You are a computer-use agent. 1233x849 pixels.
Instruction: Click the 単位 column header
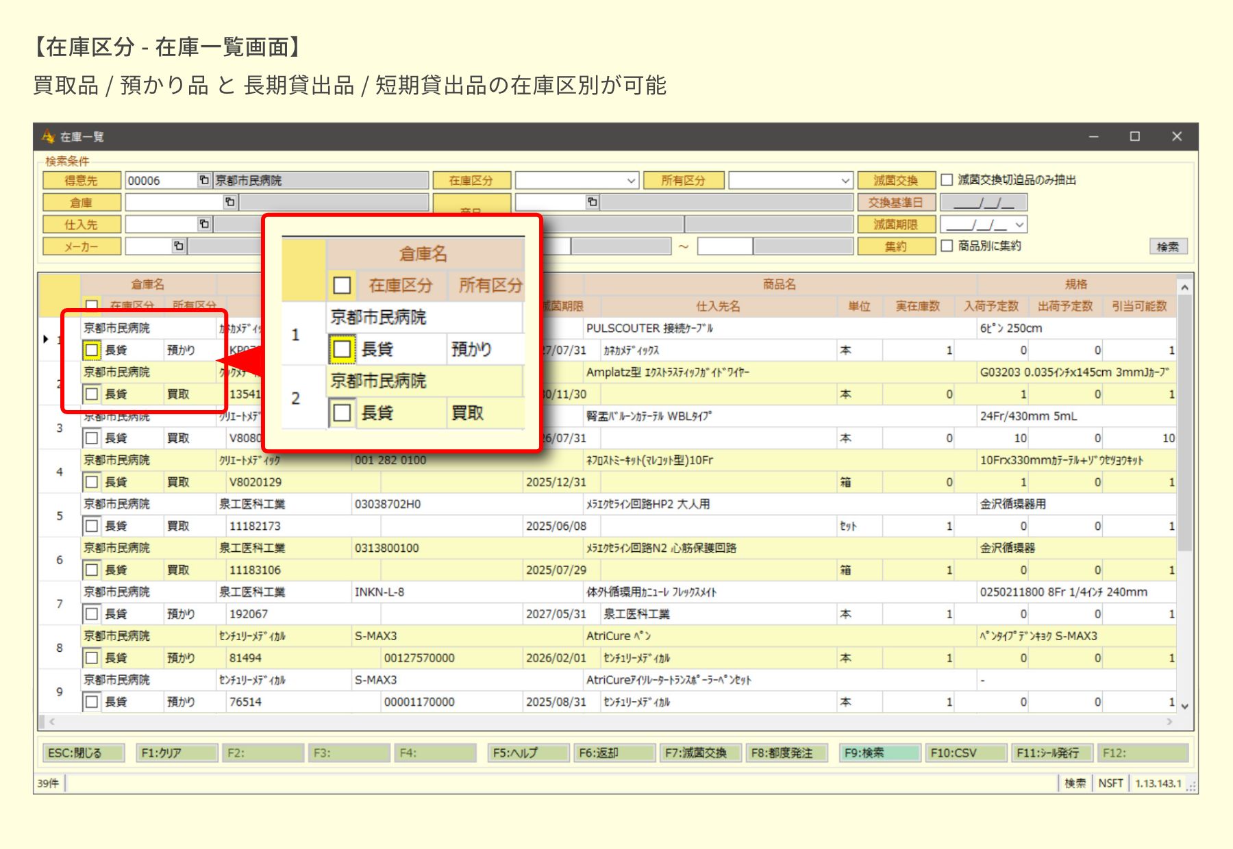860,306
